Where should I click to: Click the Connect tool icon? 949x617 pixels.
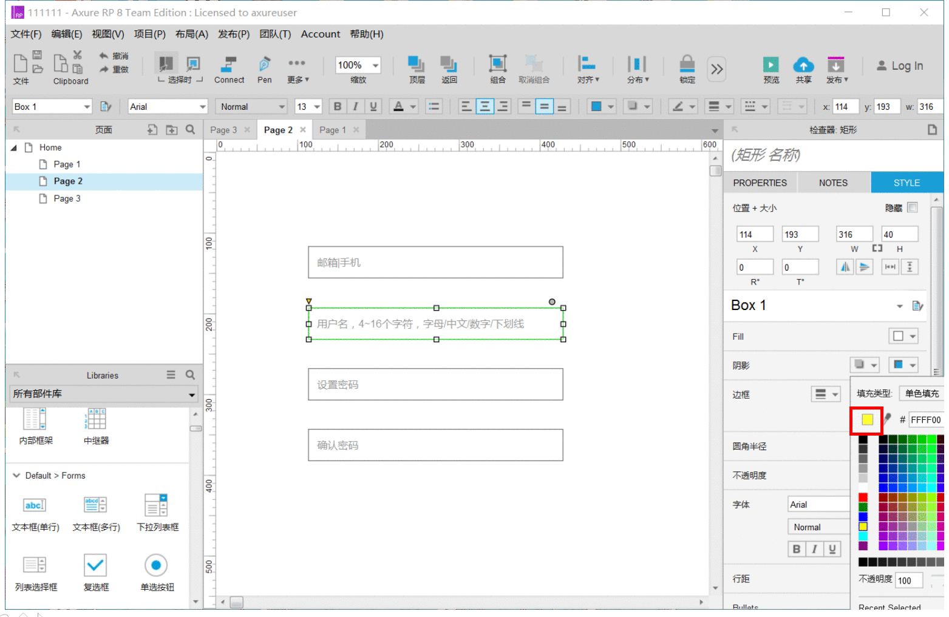click(x=229, y=64)
